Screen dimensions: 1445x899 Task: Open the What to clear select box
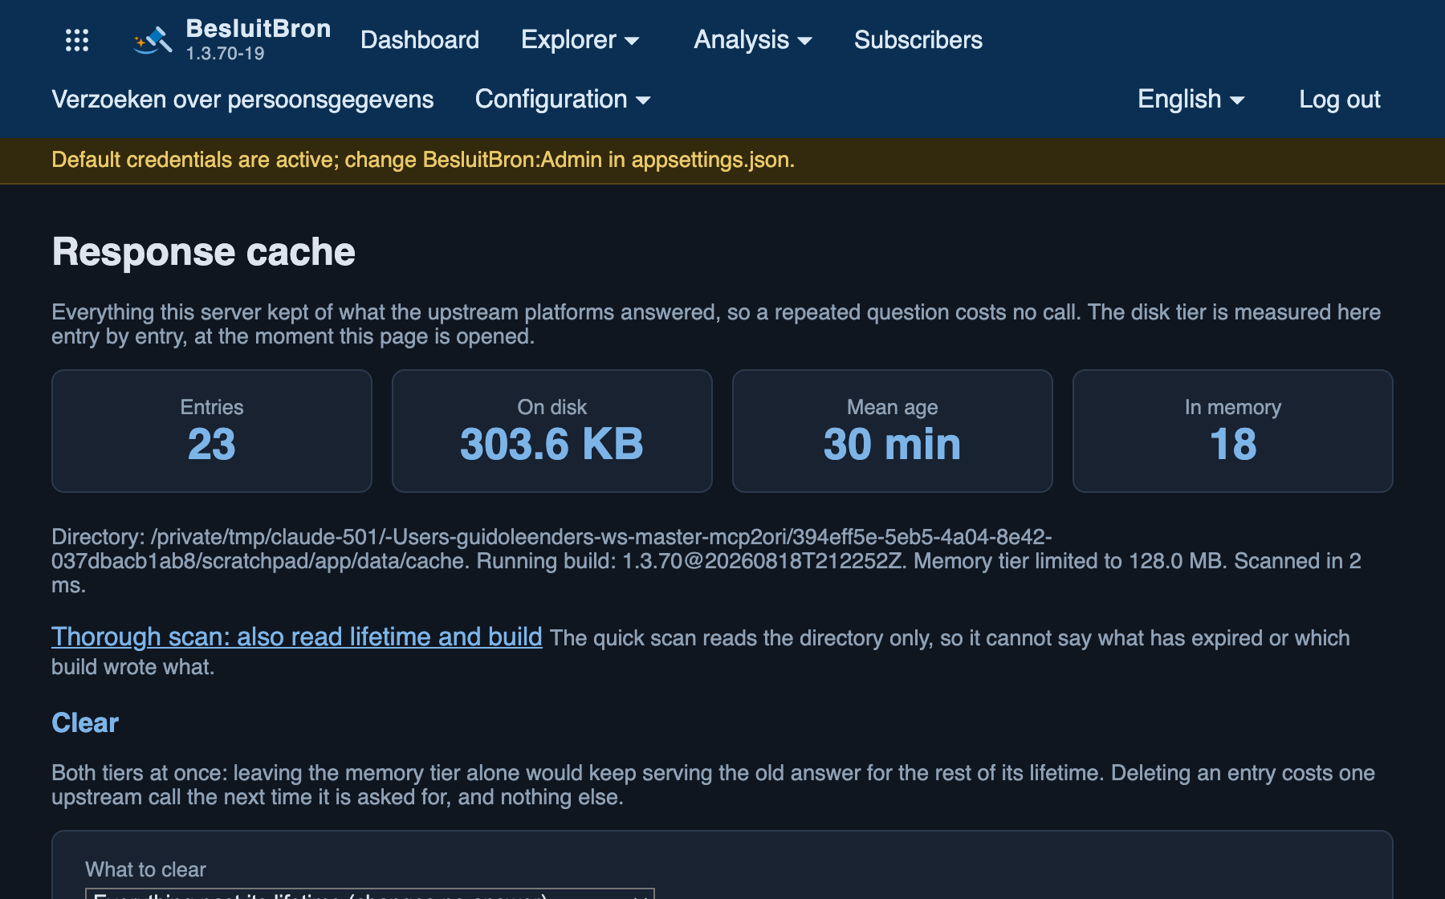tap(370, 893)
